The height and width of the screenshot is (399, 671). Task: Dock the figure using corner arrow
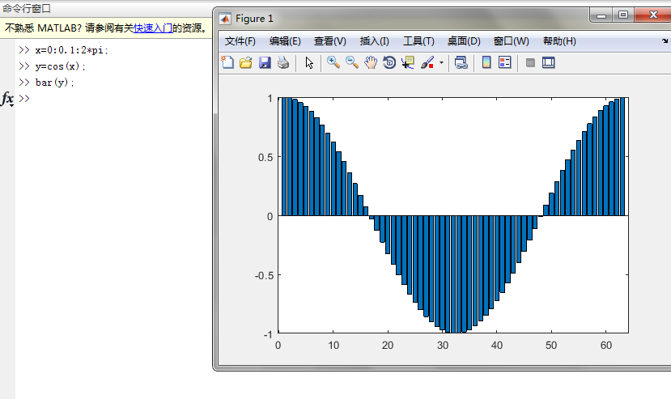click(x=665, y=41)
